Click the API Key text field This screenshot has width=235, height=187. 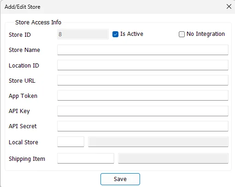coord(143,111)
